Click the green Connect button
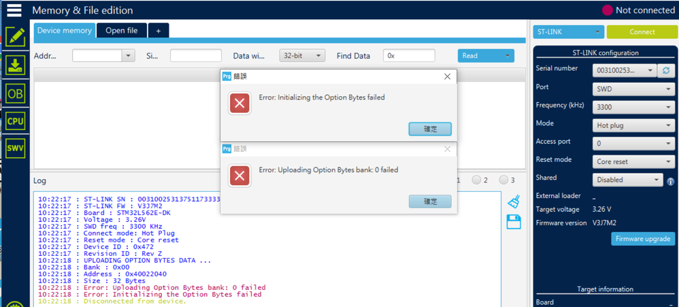 [x=642, y=31]
